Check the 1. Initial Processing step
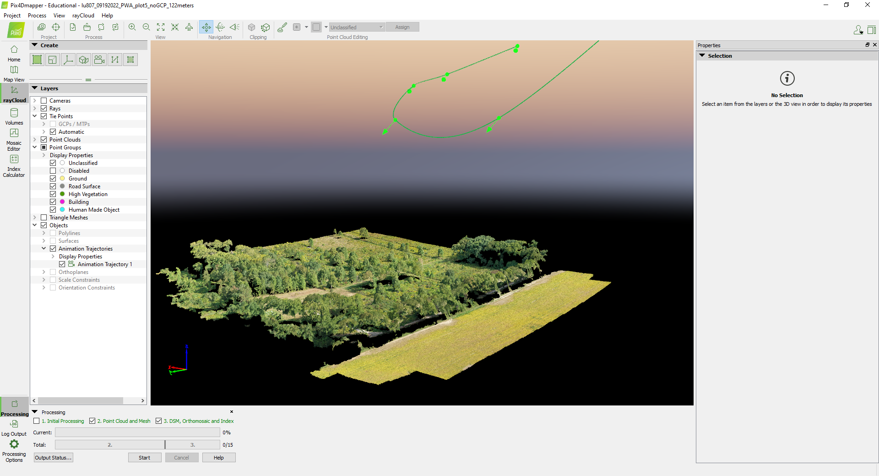 [x=37, y=421]
